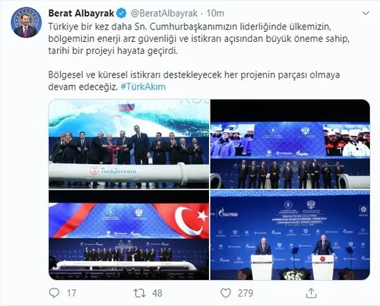380x306 pixels.
Task: Open the @BeratAlbayrak handle link
Action: click(164, 14)
